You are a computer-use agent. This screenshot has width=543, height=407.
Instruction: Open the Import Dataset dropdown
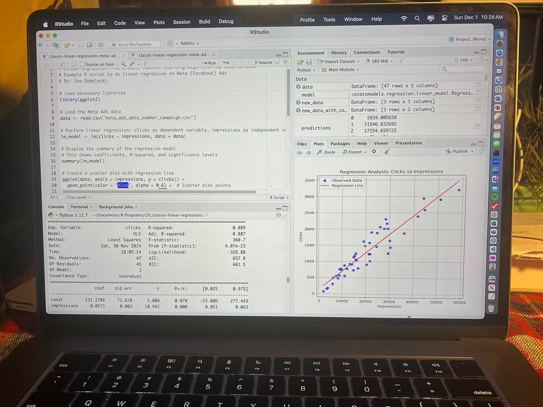click(x=338, y=61)
